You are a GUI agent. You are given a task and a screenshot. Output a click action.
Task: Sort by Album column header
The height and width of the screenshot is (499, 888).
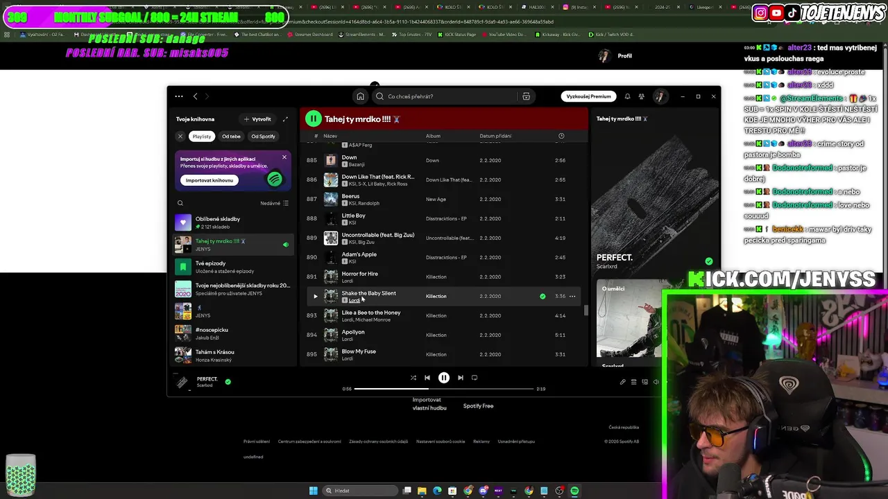coord(433,136)
